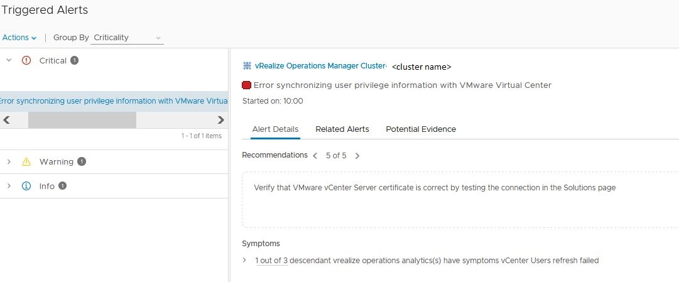679x282 pixels.
Task: Go to the previous recommendation
Action: 315,156
